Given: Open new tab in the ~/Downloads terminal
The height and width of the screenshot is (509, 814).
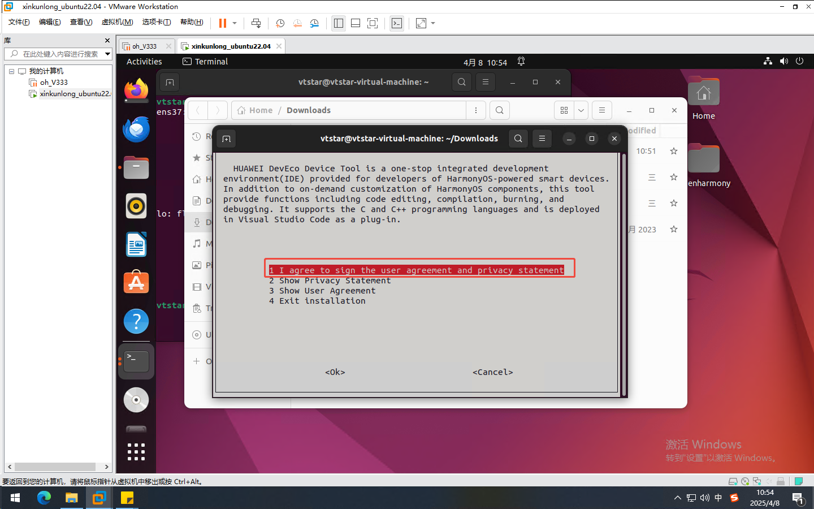Looking at the screenshot, I should (226, 139).
